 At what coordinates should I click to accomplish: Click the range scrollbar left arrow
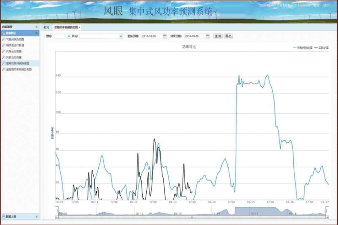point(57,218)
